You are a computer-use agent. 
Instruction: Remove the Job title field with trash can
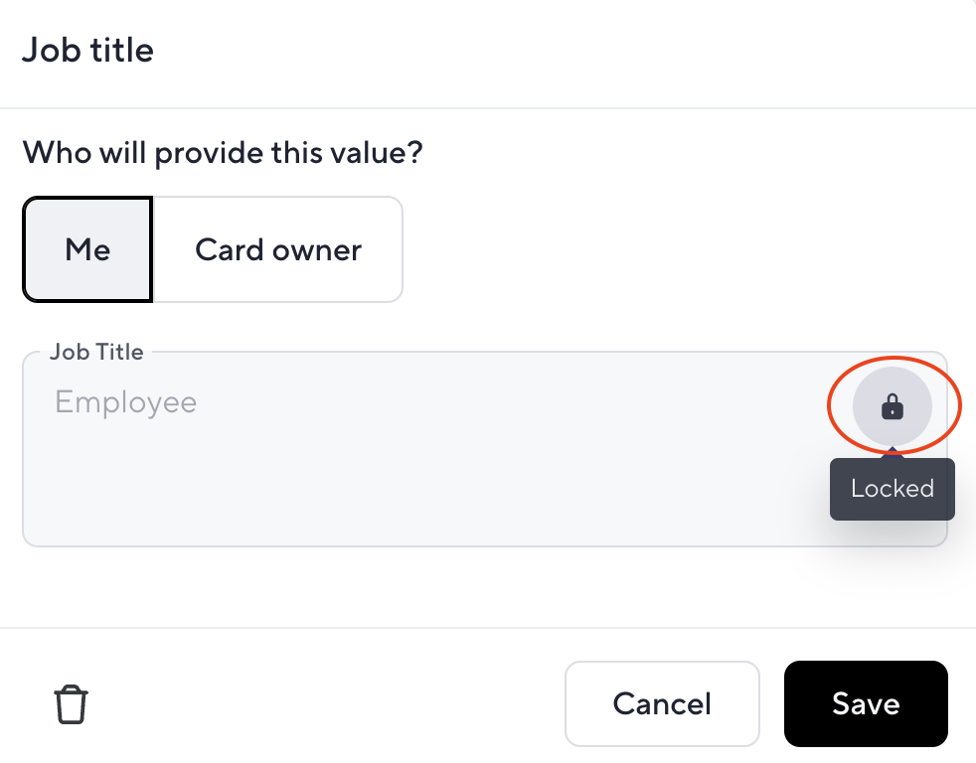click(71, 704)
